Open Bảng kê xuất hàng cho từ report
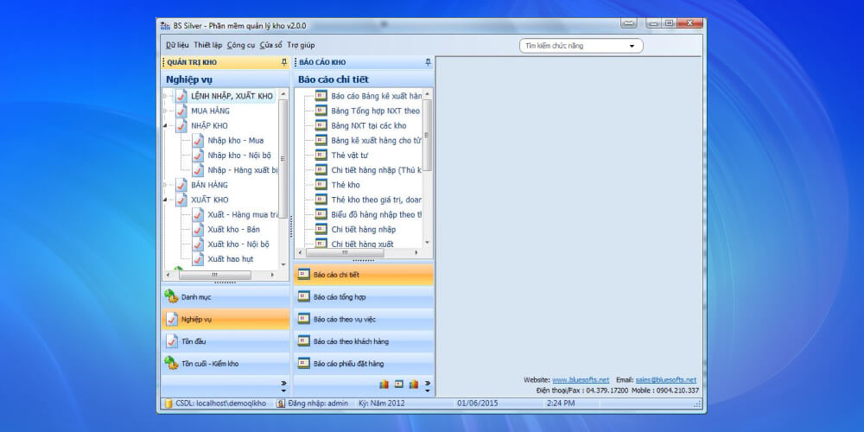864x432 pixels. click(376, 141)
